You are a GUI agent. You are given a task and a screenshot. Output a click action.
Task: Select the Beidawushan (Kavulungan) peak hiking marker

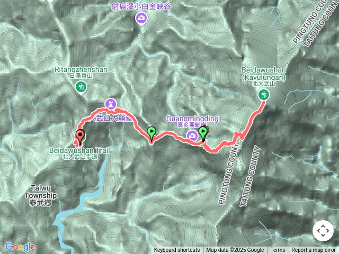[x=264, y=95]
